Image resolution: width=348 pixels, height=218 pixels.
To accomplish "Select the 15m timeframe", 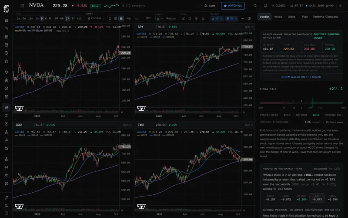I will 30,18.
